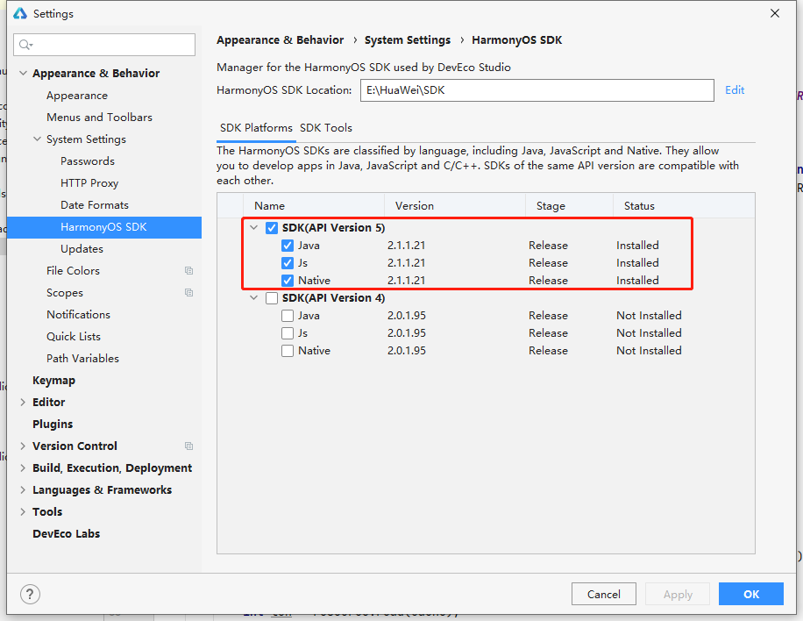
Task: Close the Settings dialog
Action: (775, 13)
